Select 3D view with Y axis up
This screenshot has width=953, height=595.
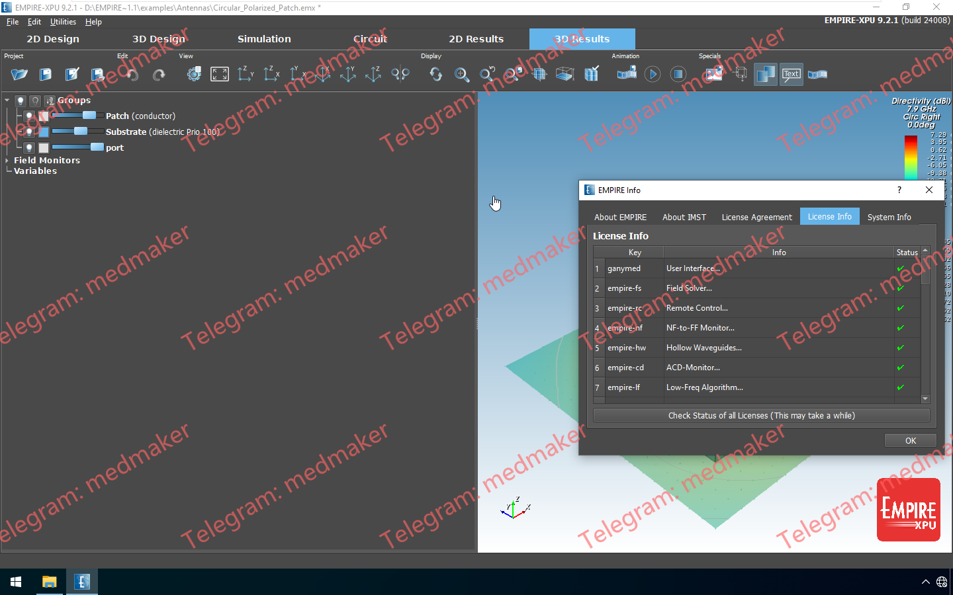coord(348,74)
